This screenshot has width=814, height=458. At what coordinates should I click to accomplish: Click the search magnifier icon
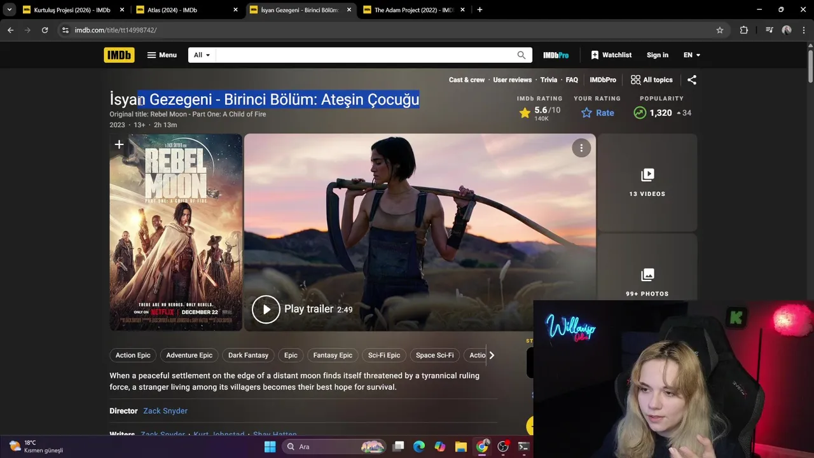(x=521, y=55)
